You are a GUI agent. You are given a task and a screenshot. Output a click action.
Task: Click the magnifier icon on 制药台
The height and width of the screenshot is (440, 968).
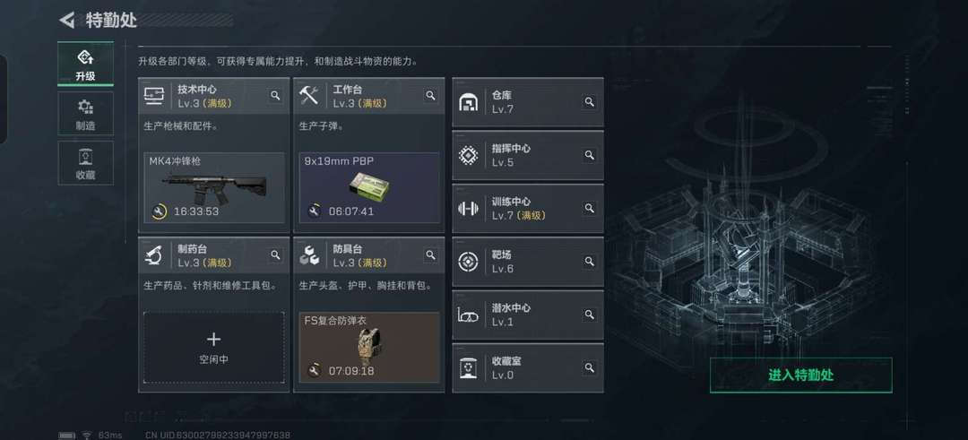[x=275, y=255]
